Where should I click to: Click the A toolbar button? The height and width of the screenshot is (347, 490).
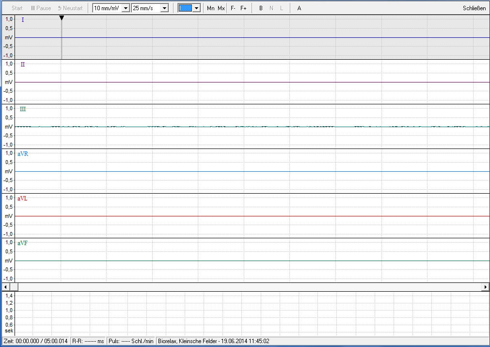pyautogui.click(x=299, y=8)
